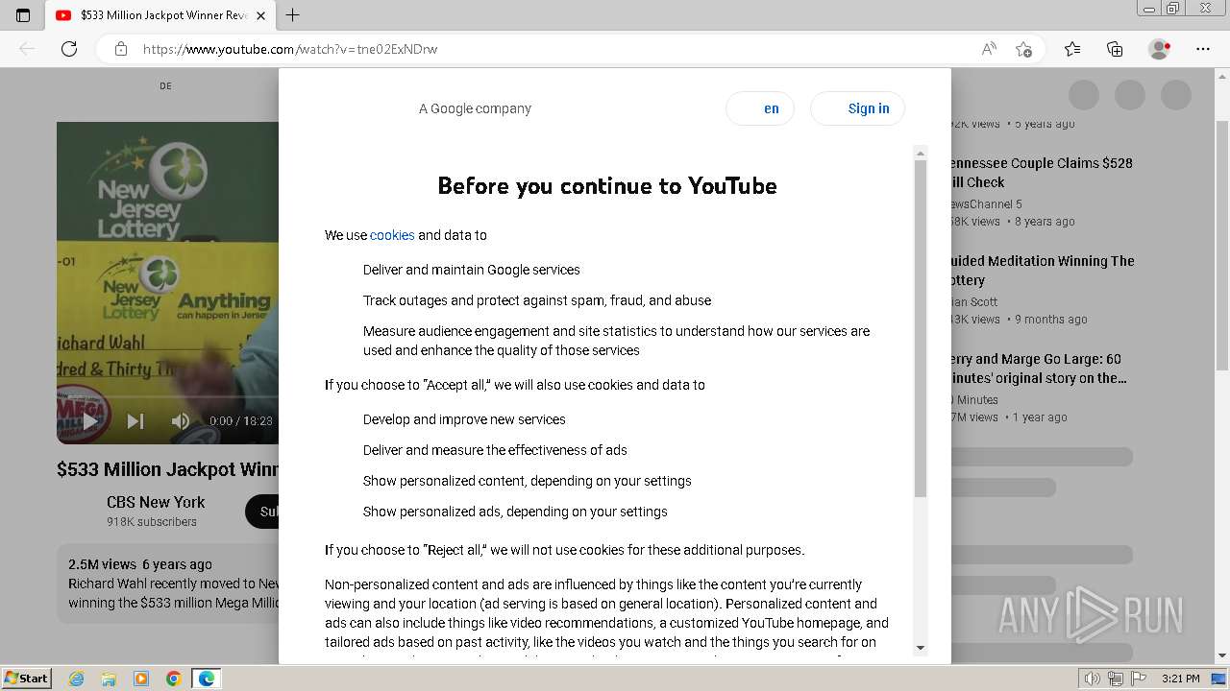
Task: Open the Favorites list
Action: click(x=1072, y=49)
